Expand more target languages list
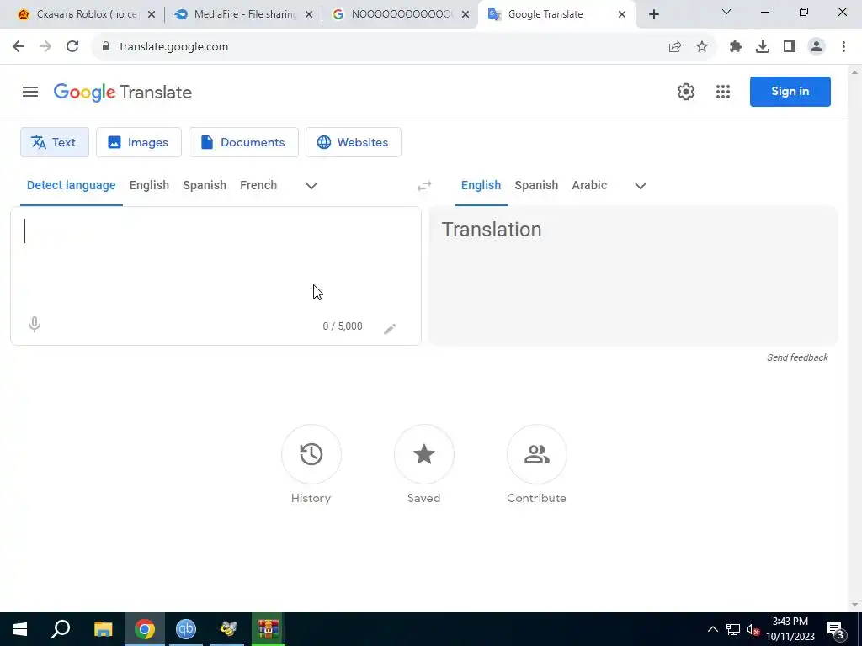Viewport: 862px width, 646px height. click(x=641, y=186)
